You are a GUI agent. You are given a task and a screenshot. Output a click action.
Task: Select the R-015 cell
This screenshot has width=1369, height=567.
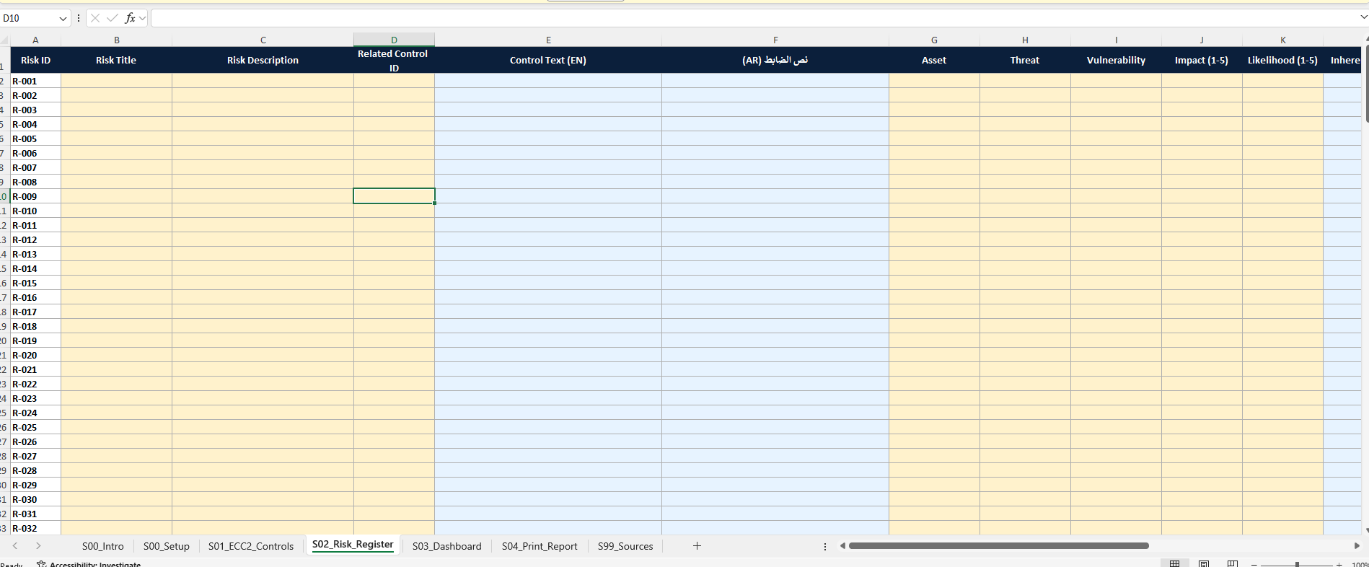tap(35, 283)
